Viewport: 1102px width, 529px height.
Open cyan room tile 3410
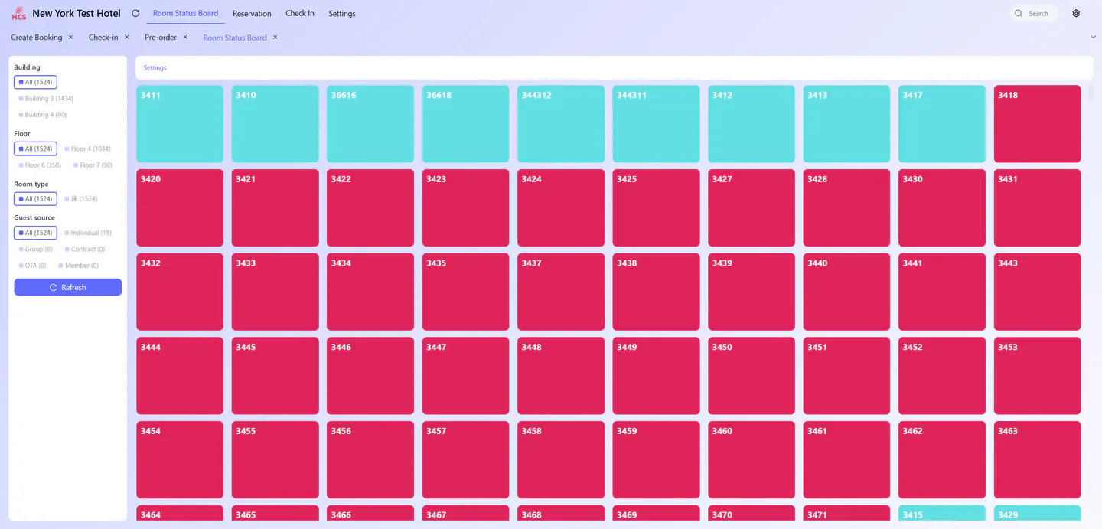click(275, 123)
